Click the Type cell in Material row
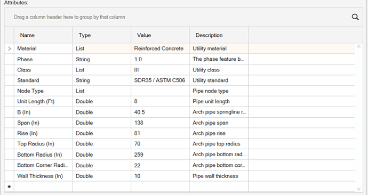This screenshot has height=195, width=368. [102, 48]
